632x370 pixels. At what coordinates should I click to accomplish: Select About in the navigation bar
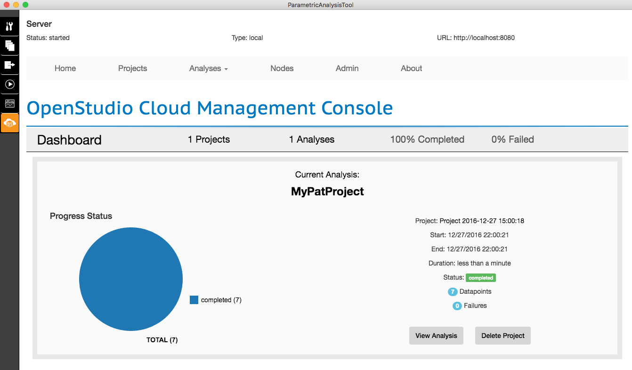click(411, 69)
